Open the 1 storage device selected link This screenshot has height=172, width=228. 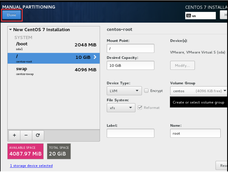[31, 166]
